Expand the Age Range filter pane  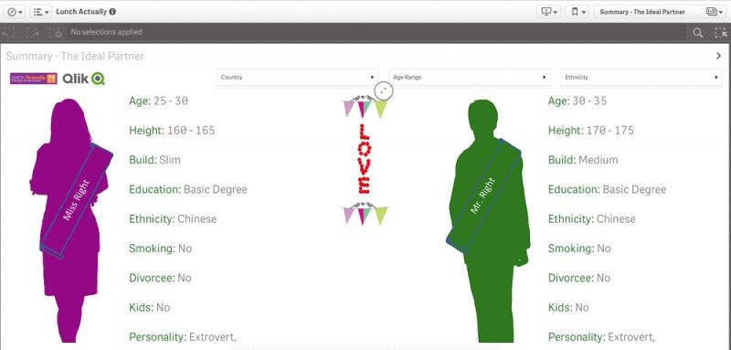point(470,78)
